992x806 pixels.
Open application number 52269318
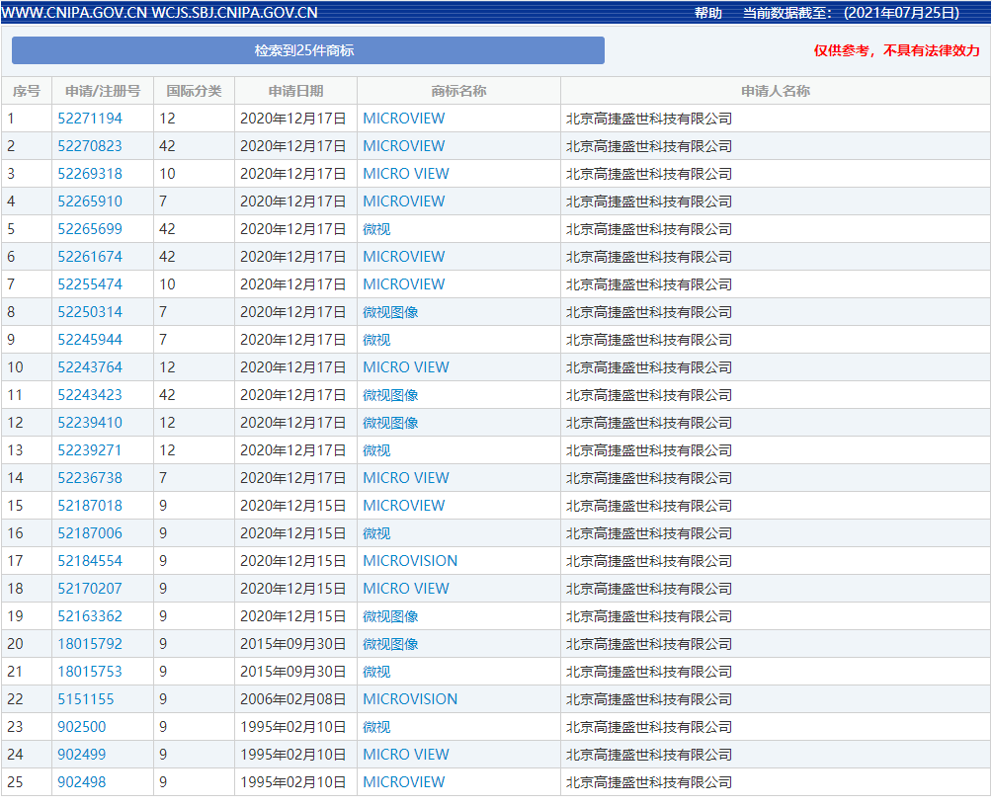90,174
